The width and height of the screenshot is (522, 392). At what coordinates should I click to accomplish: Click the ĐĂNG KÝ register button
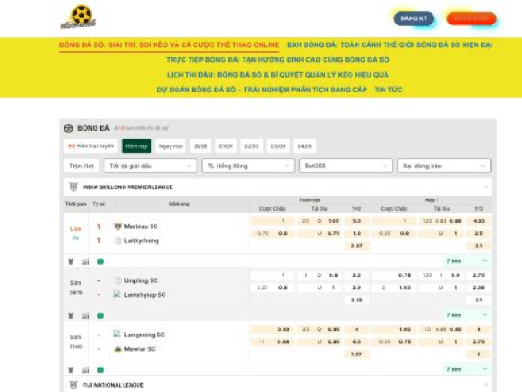tap(413, 17)
